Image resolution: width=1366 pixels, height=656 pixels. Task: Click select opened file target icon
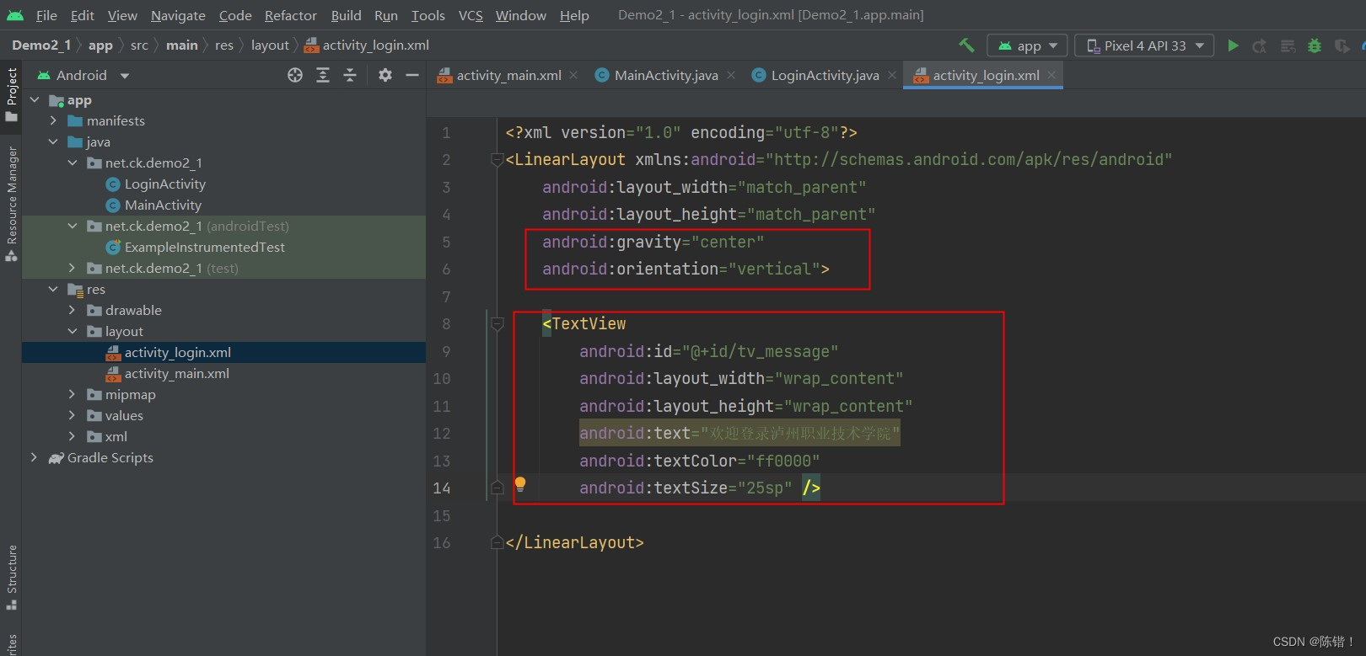coord(295,75)
